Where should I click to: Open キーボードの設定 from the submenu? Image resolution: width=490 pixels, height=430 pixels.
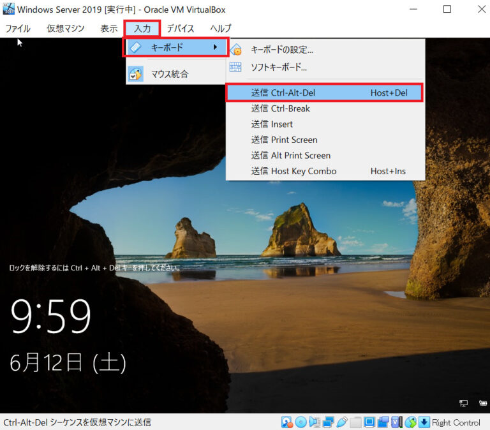pyautogui.click(x=281, y=50)
